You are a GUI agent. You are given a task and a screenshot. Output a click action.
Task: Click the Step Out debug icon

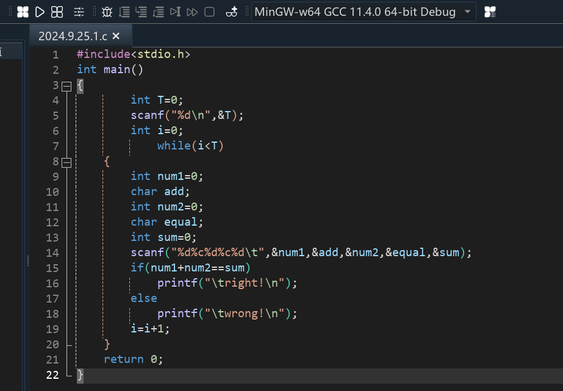[x=159, y=12]
